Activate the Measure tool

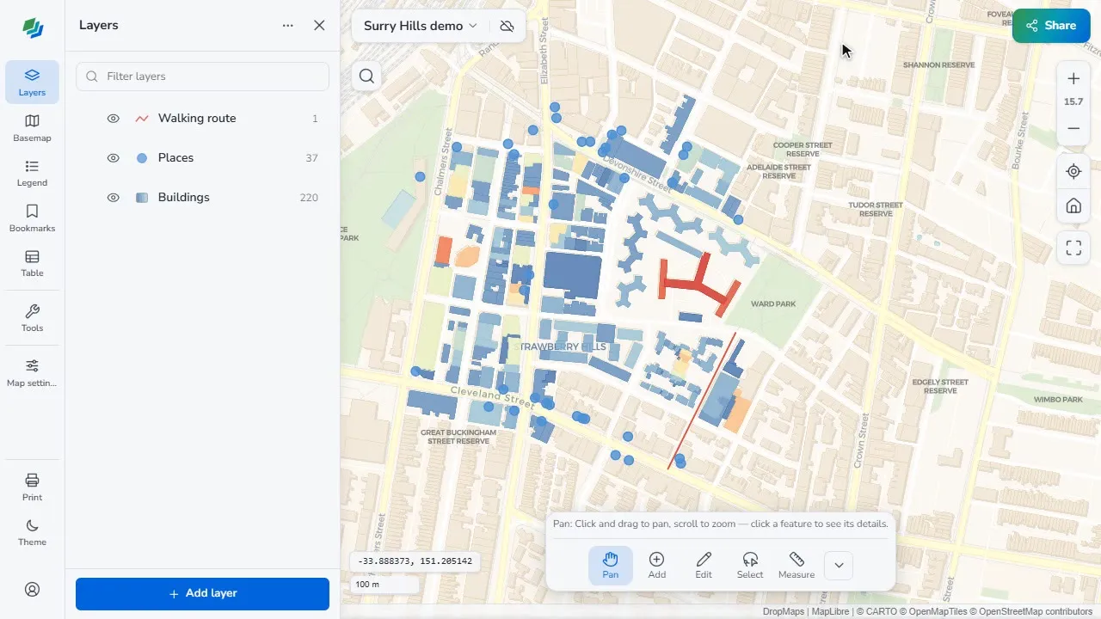click(x=797, y=565)
